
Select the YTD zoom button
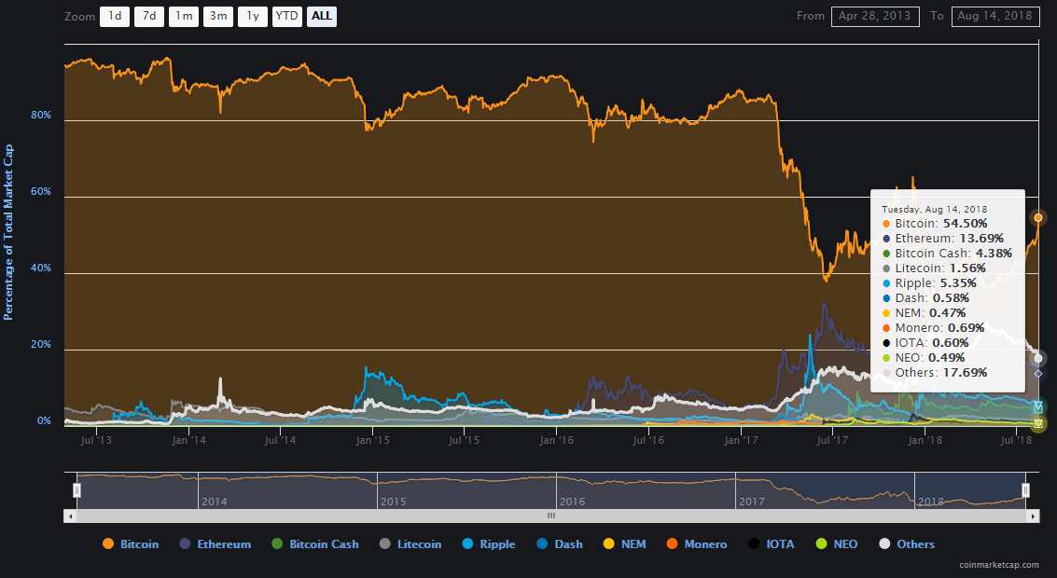(x=287, y=16)
